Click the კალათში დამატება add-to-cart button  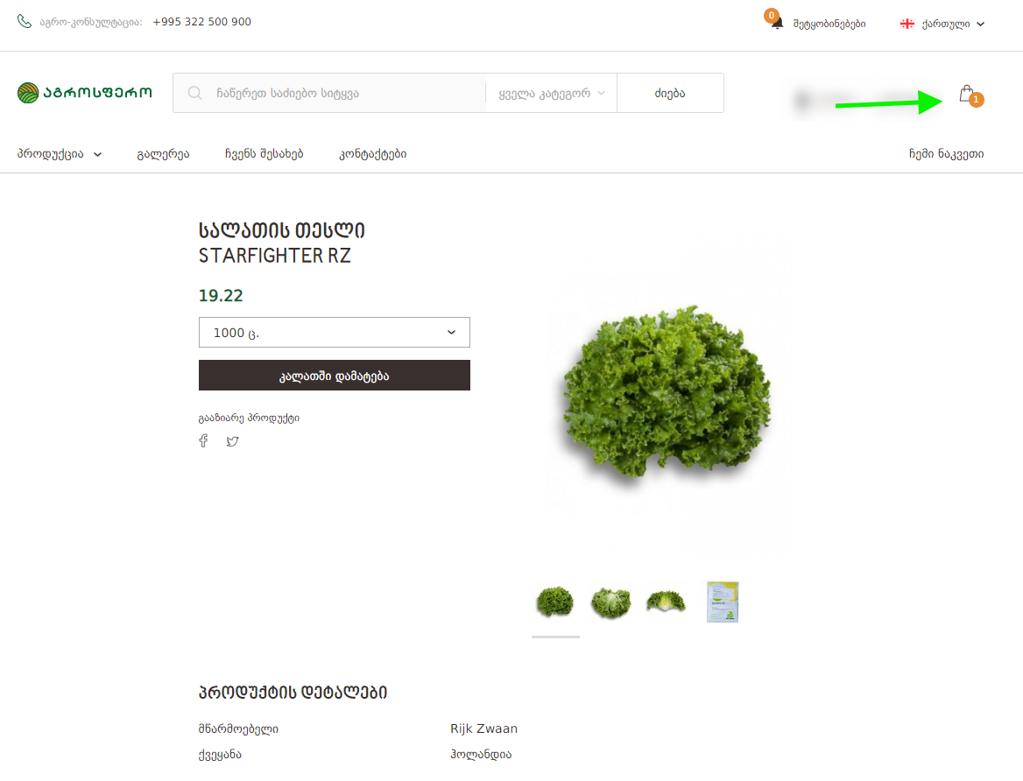[334, 375]
